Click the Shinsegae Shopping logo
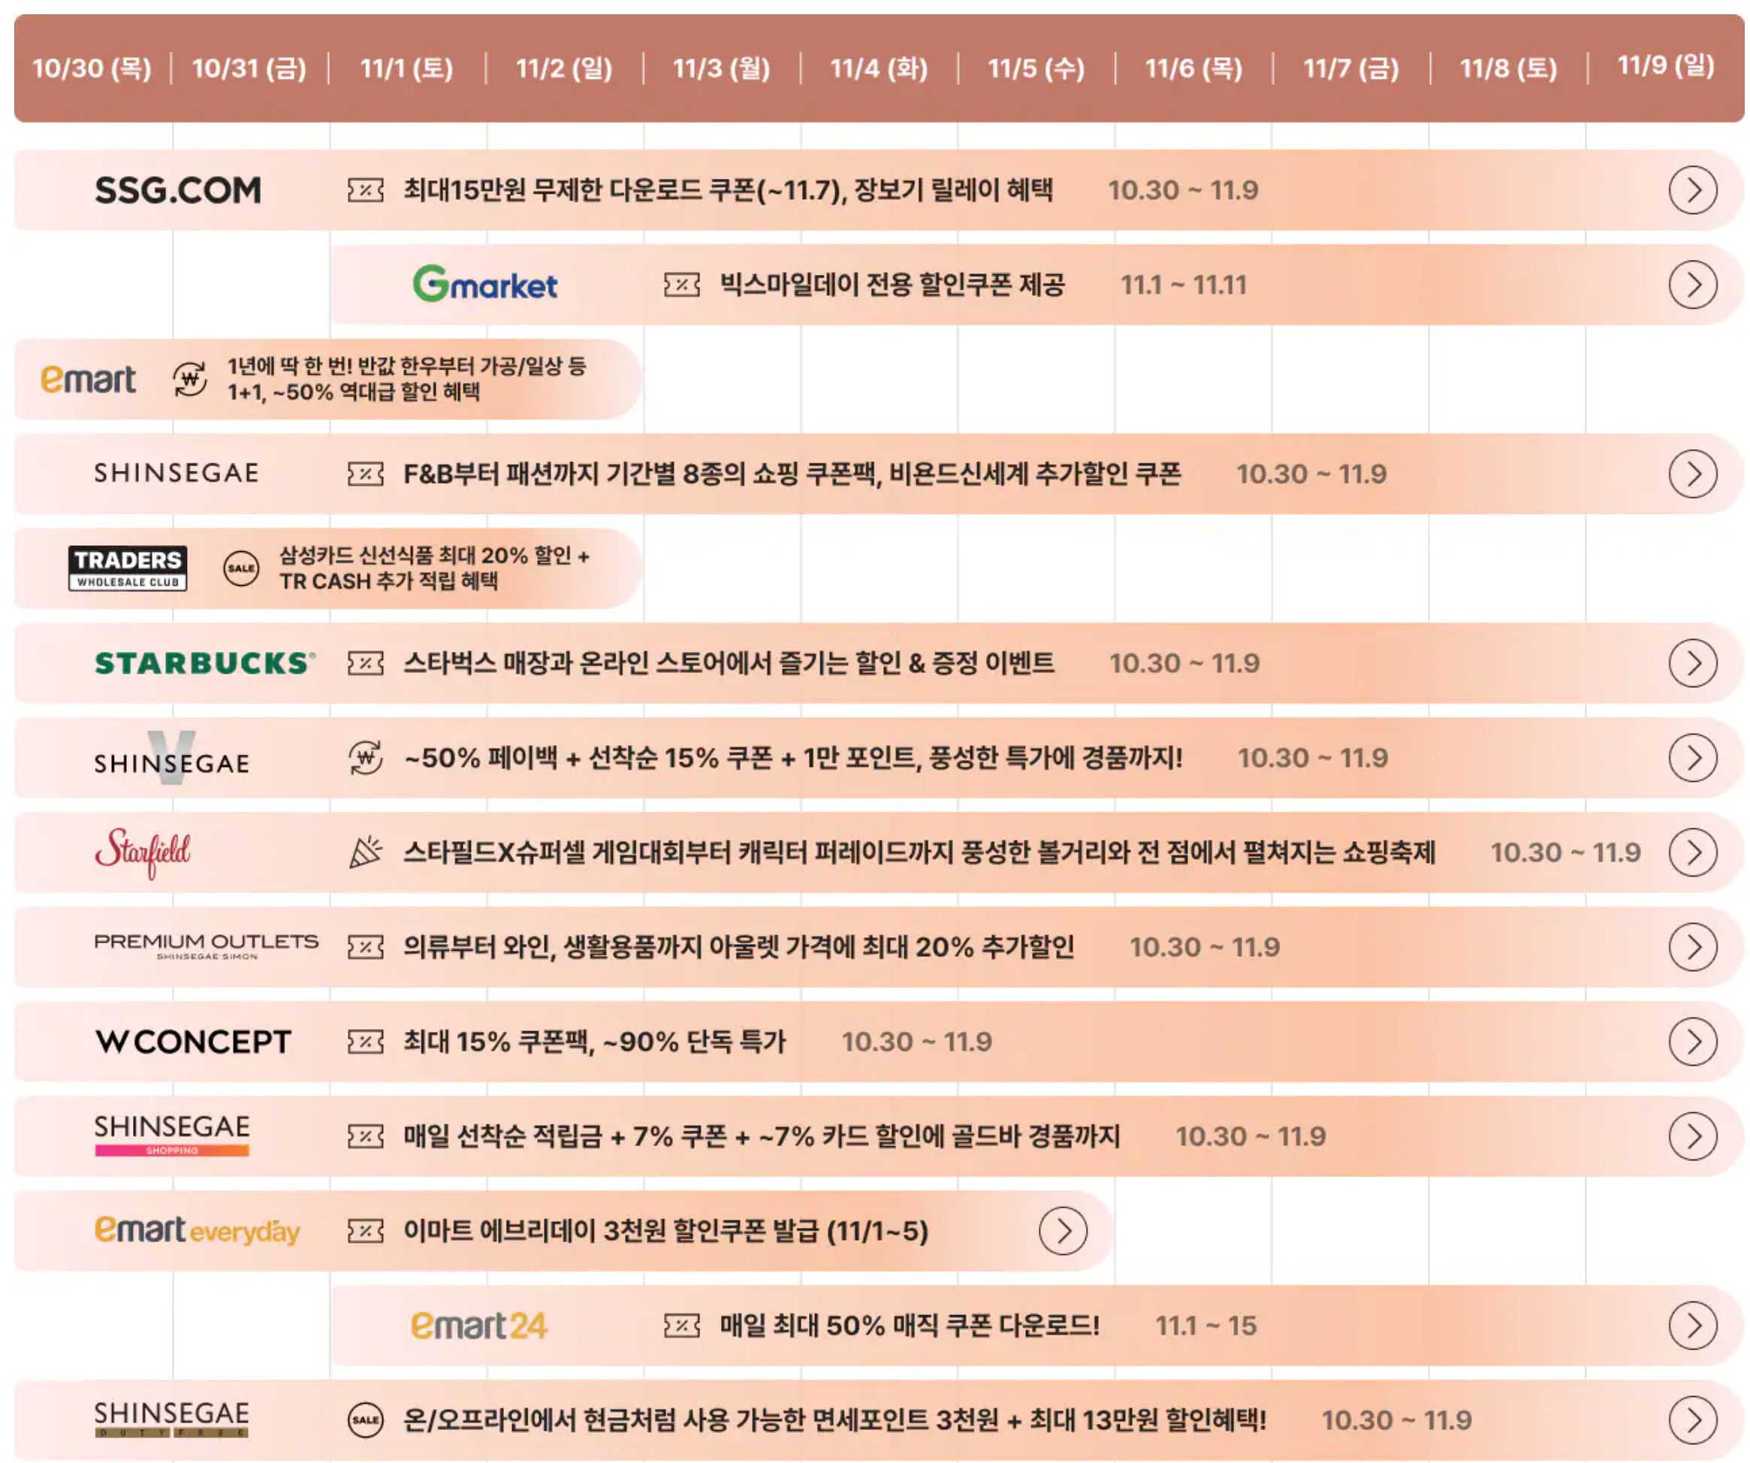This screenshot has width=1750, height=1463. coord(172,1135)
